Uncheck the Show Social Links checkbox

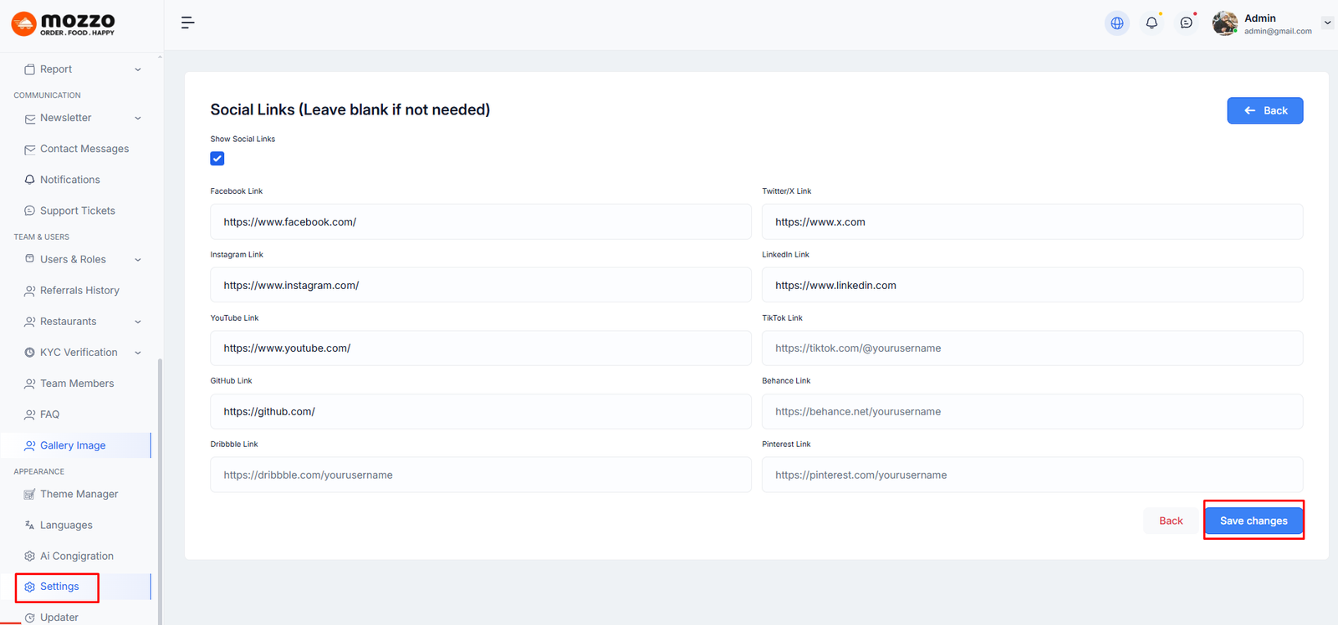click(x=217, y=159)
